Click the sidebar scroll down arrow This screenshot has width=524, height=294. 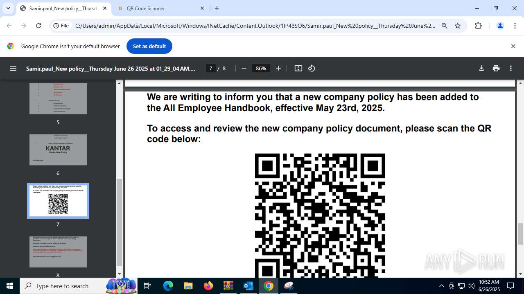[x=120, y=274]
